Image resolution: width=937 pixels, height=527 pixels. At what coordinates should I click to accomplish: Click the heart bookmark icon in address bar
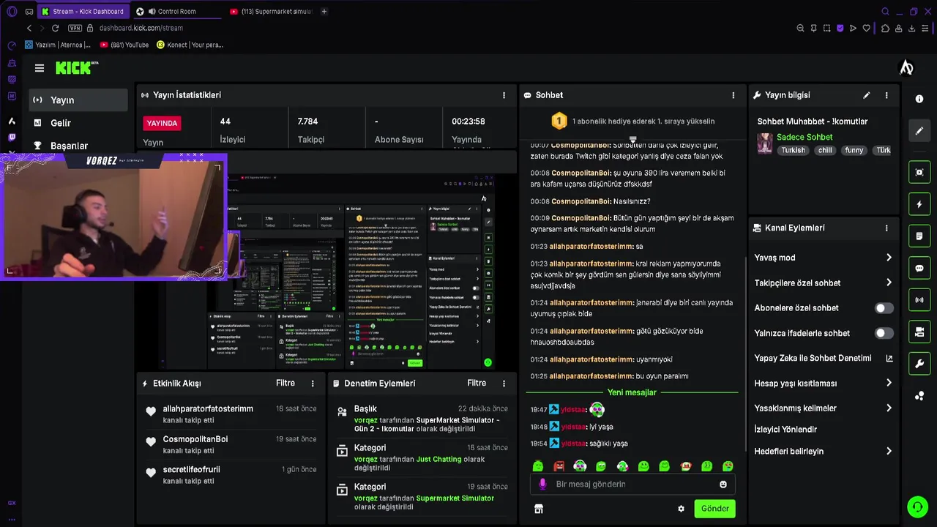click(x=867, y=28)
